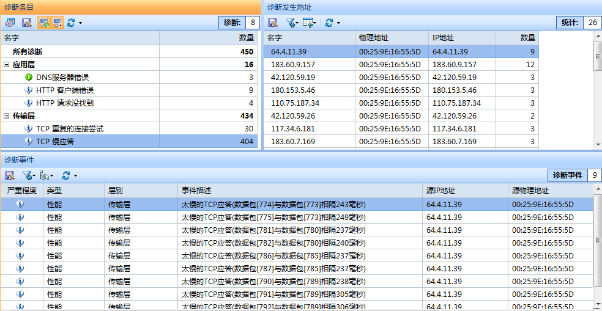Screen dimensions: 602x311
Task: Save the diagnosis address list
Action: [x=273, y=23]
